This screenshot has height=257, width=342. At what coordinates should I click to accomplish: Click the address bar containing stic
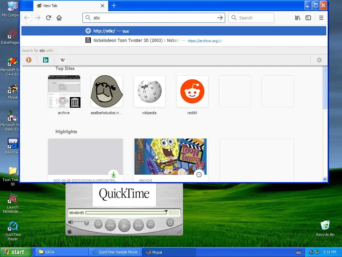click(x=154, y=18)
